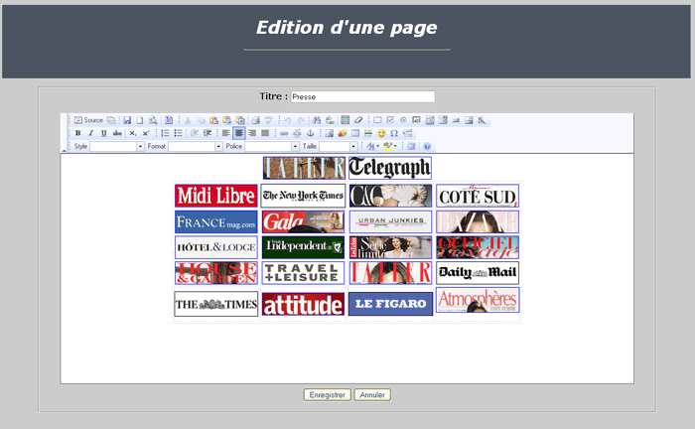This screenshot has height=429, width=695.
Task: Open the Templates icon
Action: [x=169, y=120]
